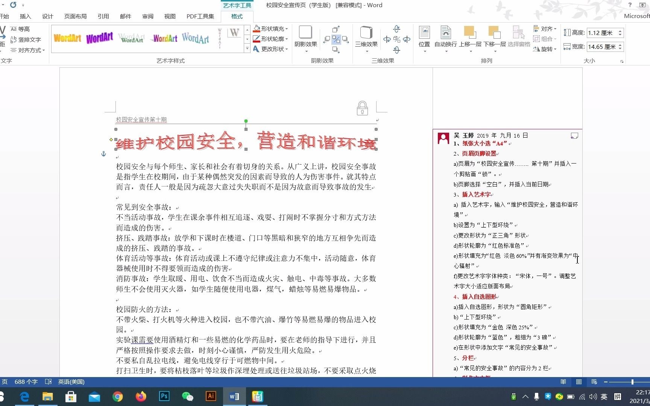Expand the WordArt styles gallery
This screenshot has width=650, height=406.
point(247,48)
